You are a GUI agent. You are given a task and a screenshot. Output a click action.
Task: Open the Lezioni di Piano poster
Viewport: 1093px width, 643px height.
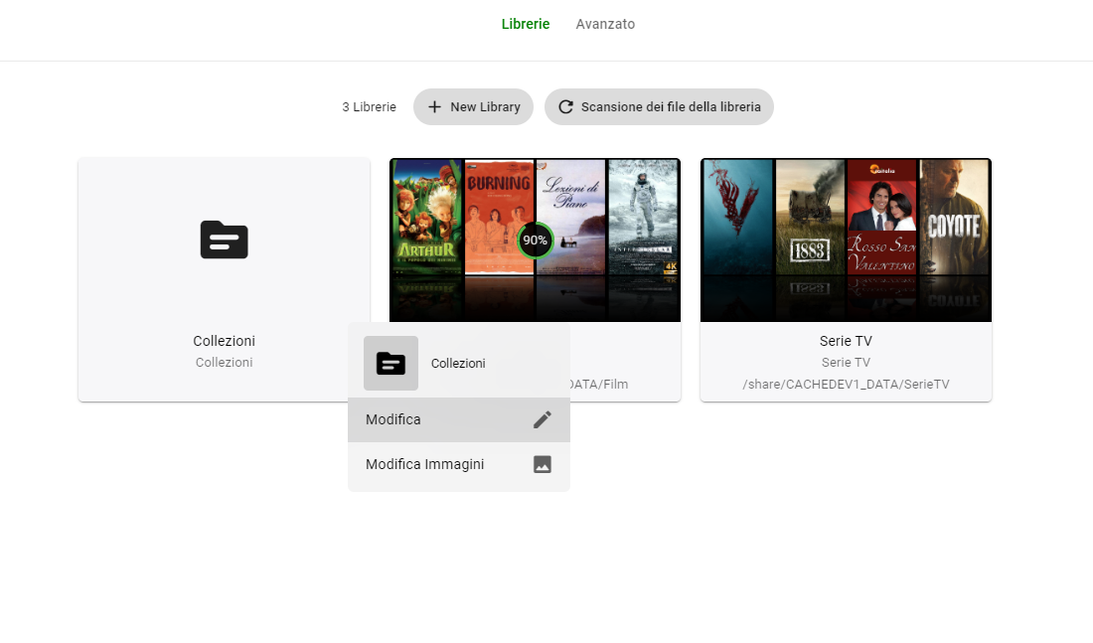(x=571, y=217)
